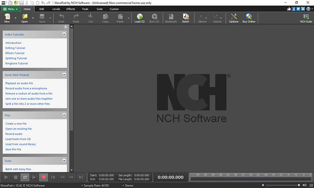
Task: Click the Buy Online toolbar icon
Action: (x=249, y=18)
